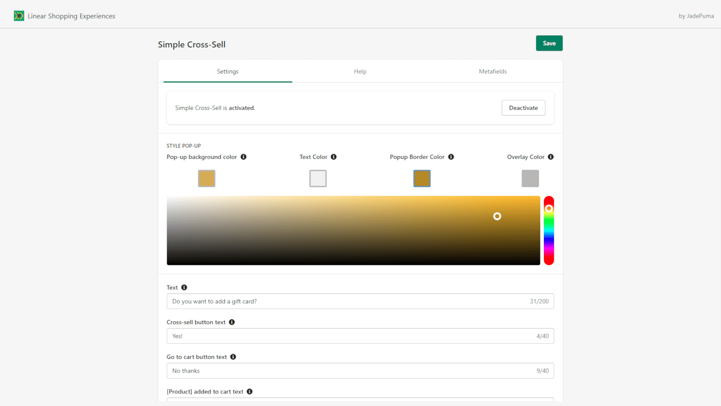Select the Popup Border Color swatch
This screenshot has height=406, width=721.
pyautogui.click(x=422, y=178)
